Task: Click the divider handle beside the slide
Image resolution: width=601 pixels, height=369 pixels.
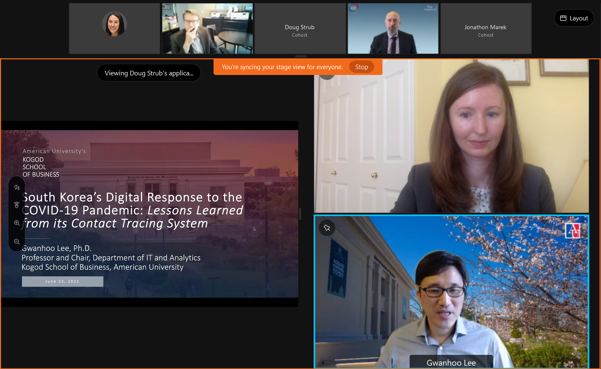Action: click(x=300, y=214)
